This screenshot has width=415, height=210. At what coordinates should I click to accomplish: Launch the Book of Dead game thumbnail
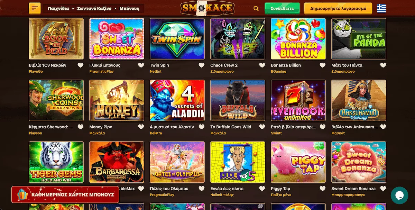[x=56, y=39]
